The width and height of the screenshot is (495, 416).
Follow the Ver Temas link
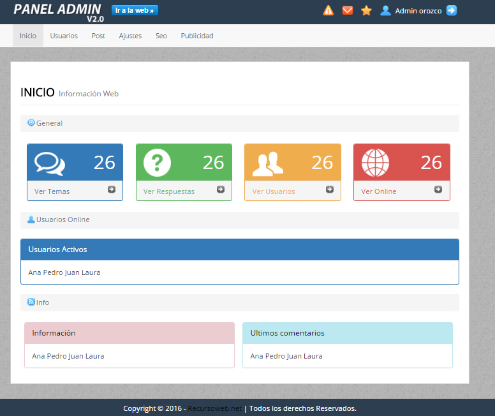pyautogui.click(x=52, y=191)
